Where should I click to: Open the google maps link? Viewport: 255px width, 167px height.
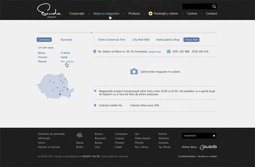(155, 52)
